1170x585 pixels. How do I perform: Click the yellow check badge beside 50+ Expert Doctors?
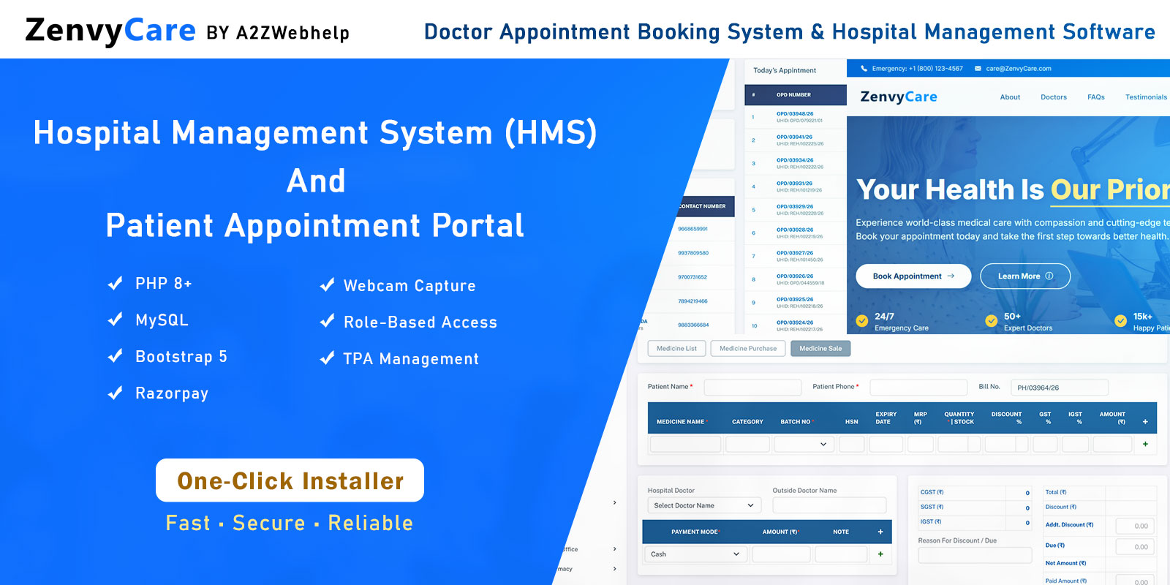[992, 320]
